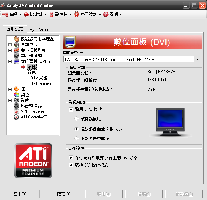Select HDTV 支援 tree item

[37, 78]
